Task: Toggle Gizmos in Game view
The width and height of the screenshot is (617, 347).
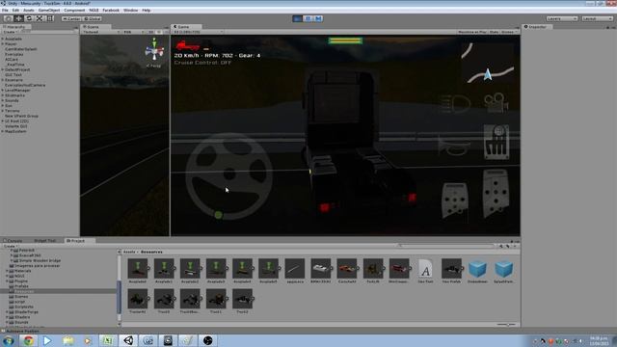Action: click(x=508, y=32)
